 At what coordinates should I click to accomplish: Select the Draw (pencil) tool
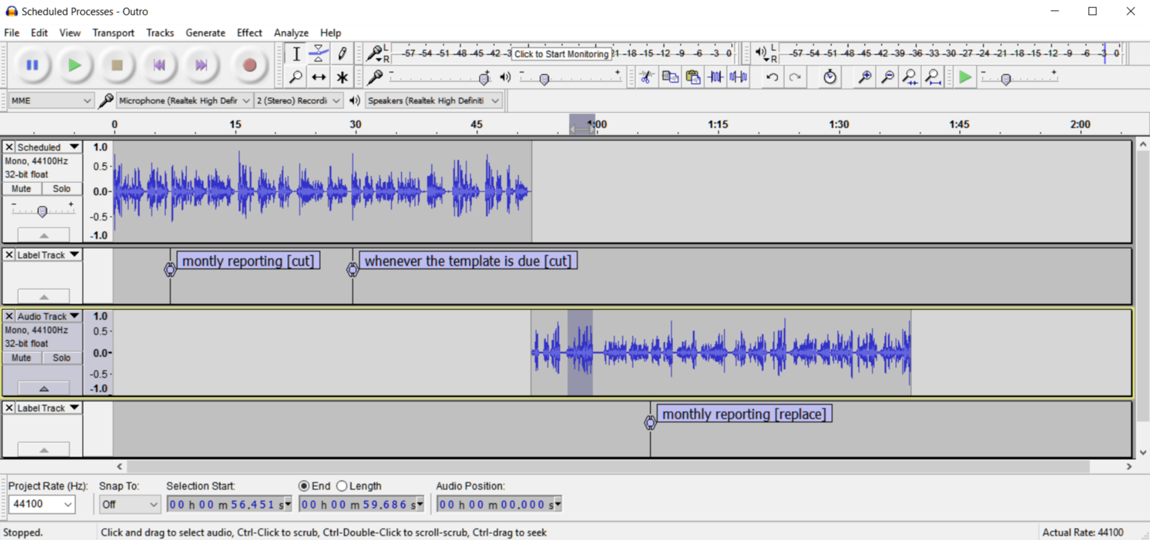[x=342, y=54]
